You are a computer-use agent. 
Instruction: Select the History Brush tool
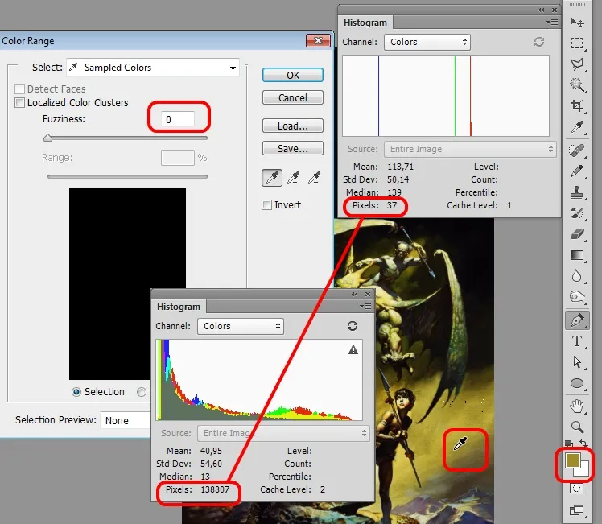(x=577, y=212)
